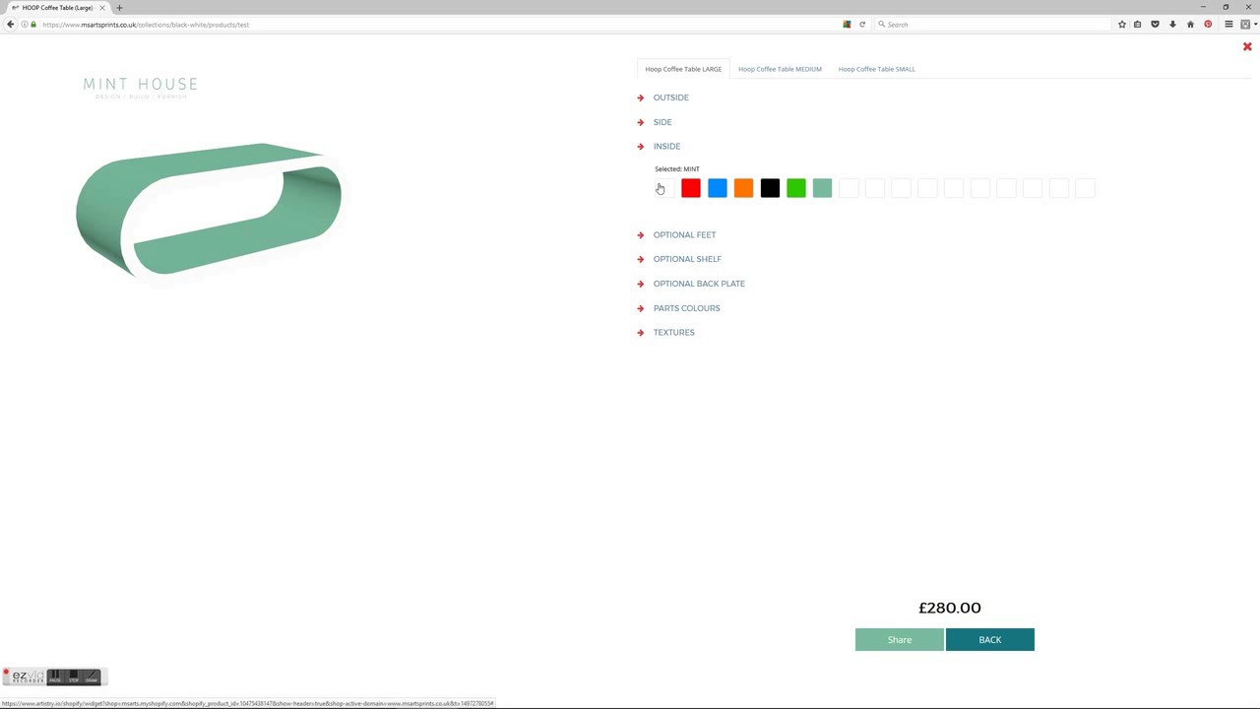Click the BACK button

pyautogui.click(x=990, y=640)
